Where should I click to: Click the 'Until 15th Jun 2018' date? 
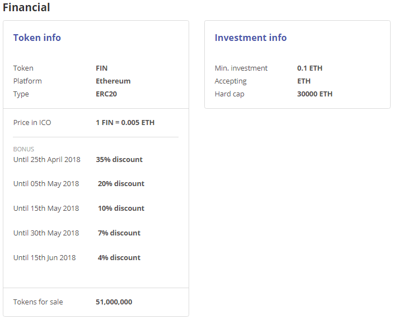click(44, 257)
